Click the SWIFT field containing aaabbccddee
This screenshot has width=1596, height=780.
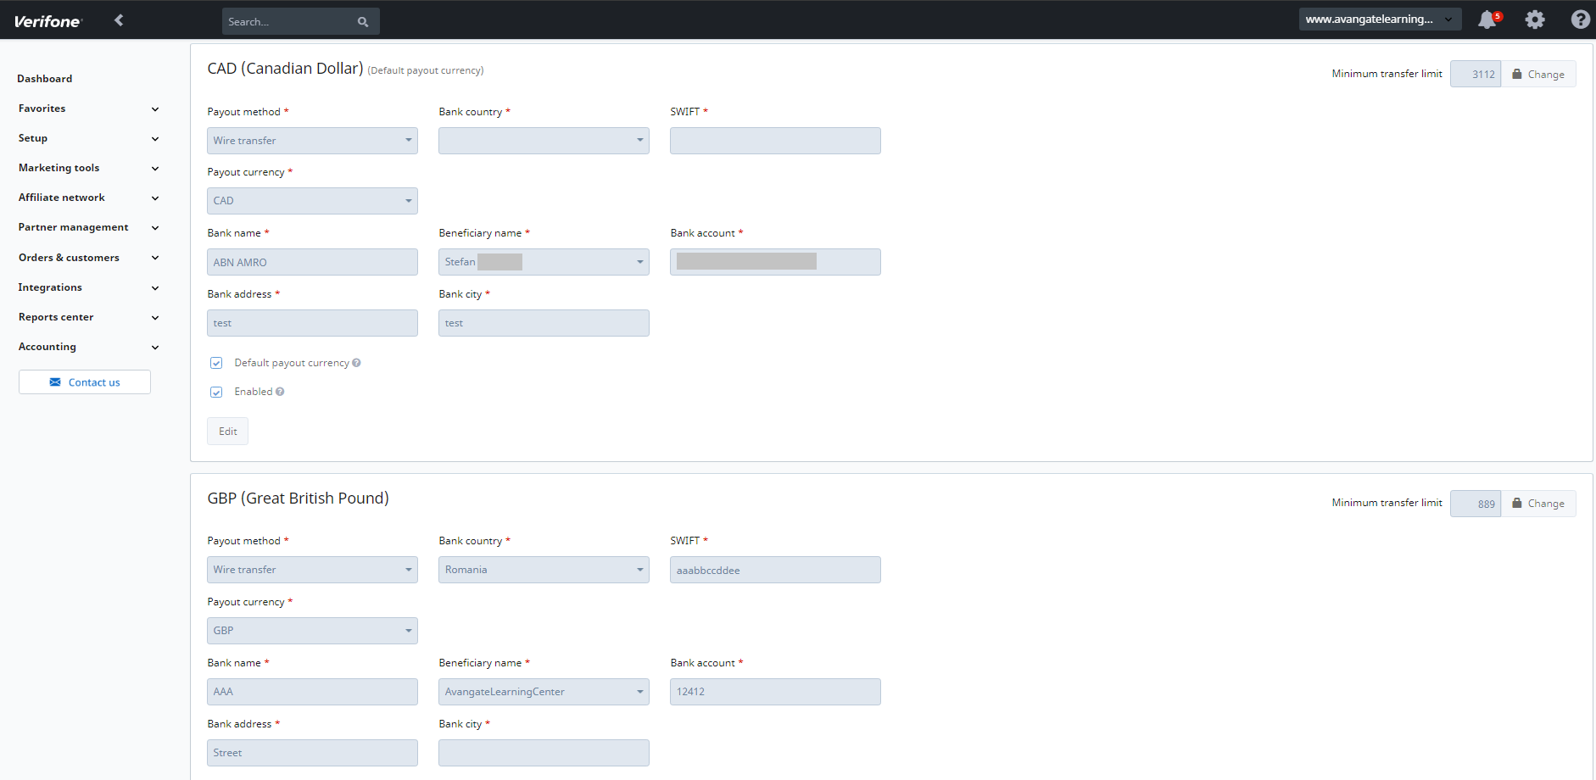[x=774, y=569]
